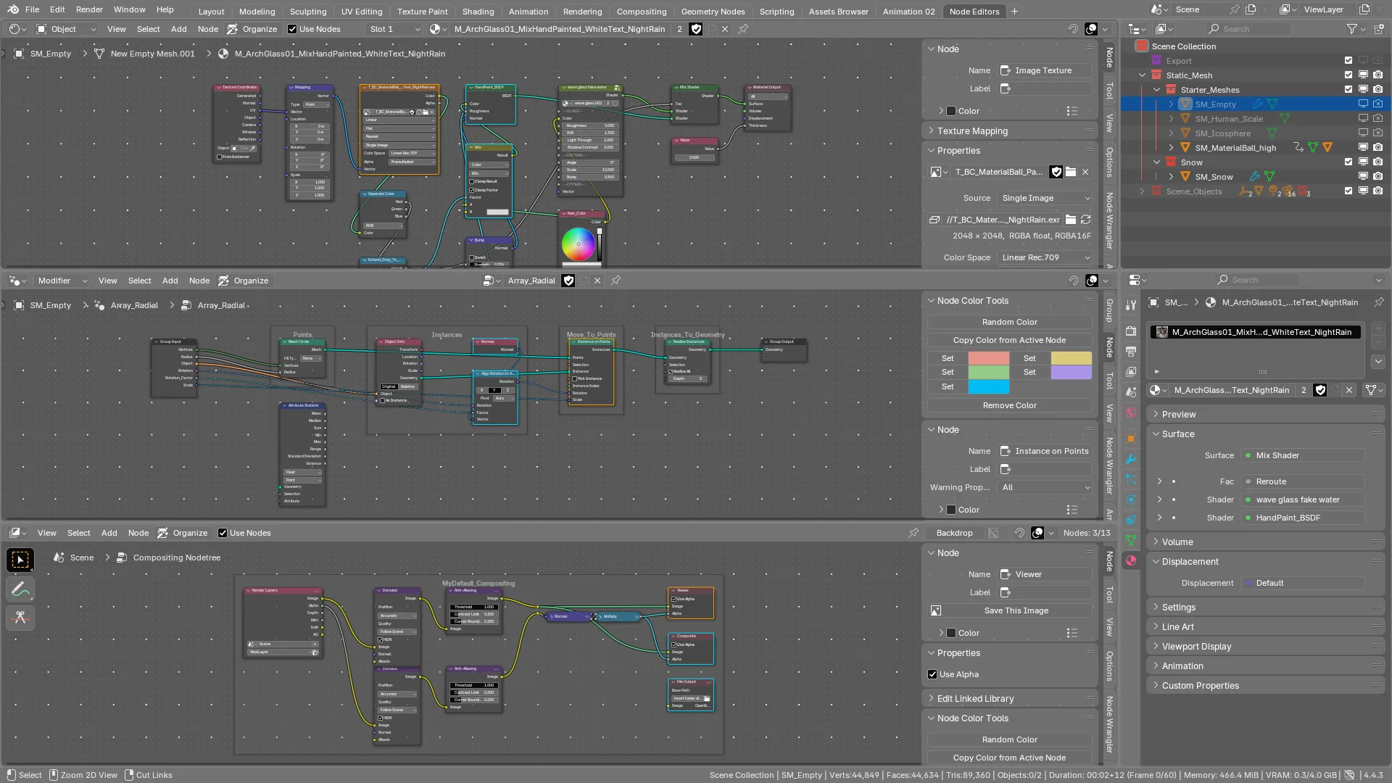This screenshot has width=1392, height=783.
Task: Hide SM_Snow in viewport
Action: (x=1363, y=177)
